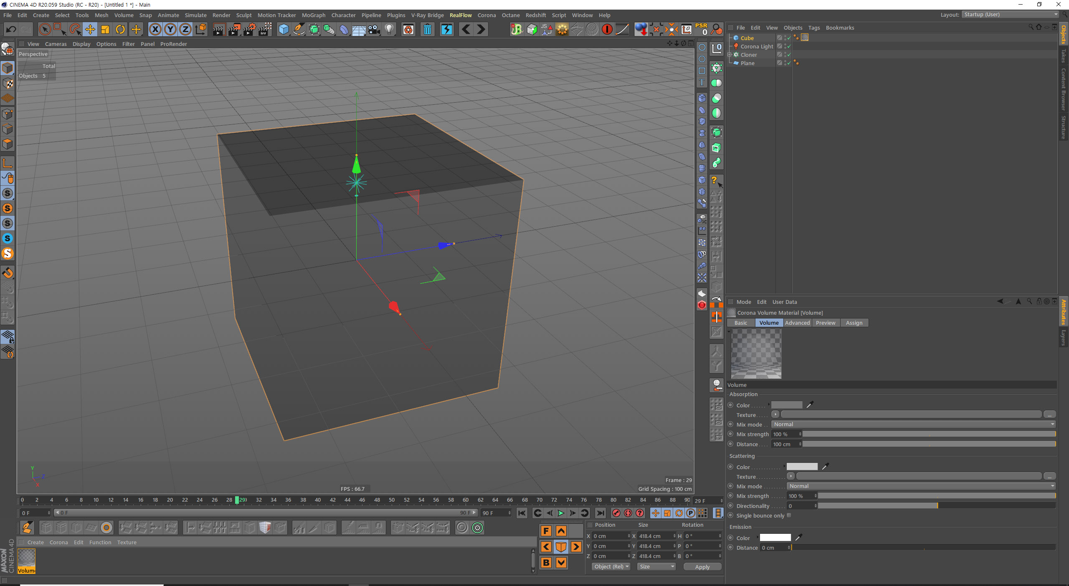This screenshot has height=586, width=1069.
Task: Click the Render View clapperboard icon
Action: pyautogui.click(x=219, y=29)
